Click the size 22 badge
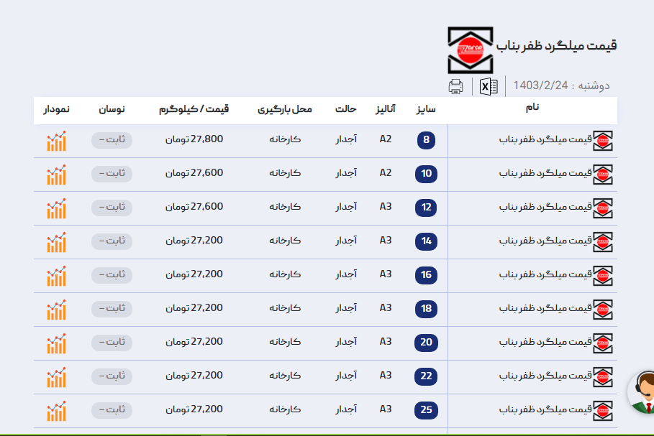This screenshot has height=436, width=654. [x=426, y=377]
